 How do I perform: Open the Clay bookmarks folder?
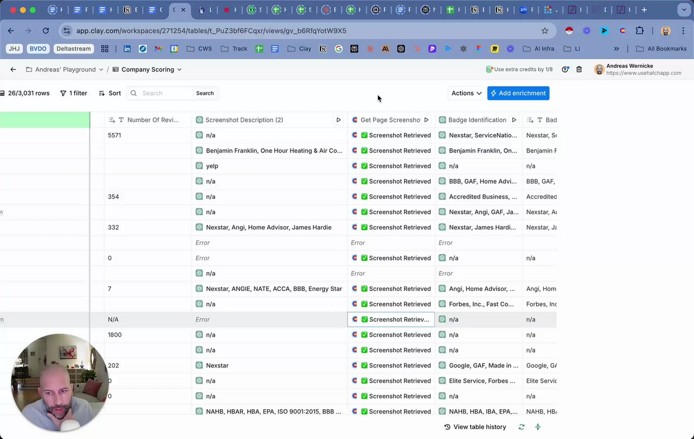point(299,49)
